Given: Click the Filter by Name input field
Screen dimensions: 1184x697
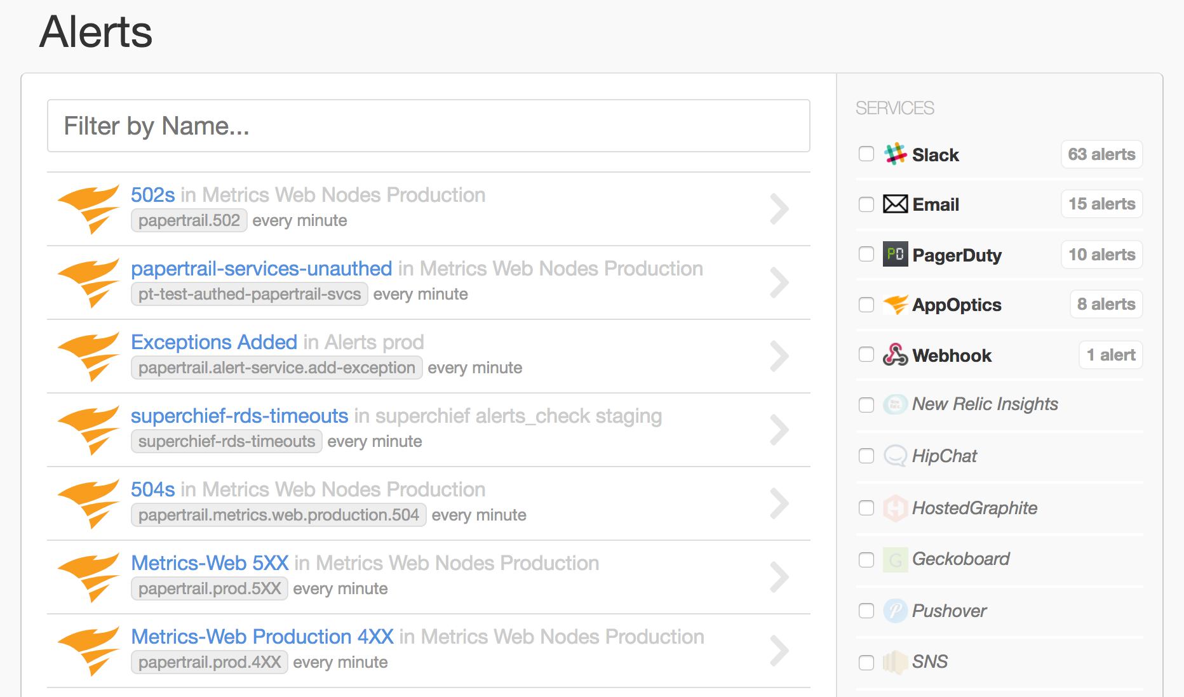Looking at the screenshot, I should 428,126.
